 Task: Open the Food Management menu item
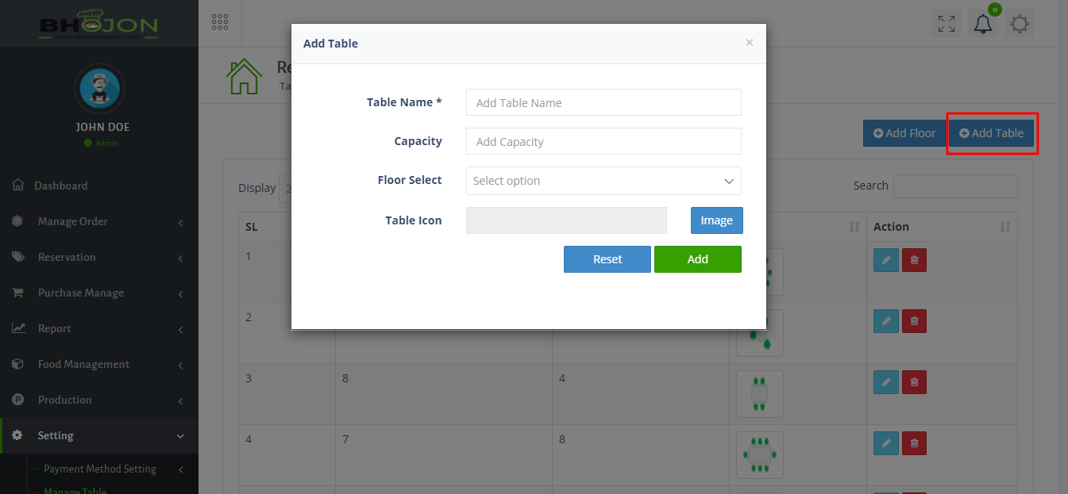pyautogui.click(x=83, y=364)
